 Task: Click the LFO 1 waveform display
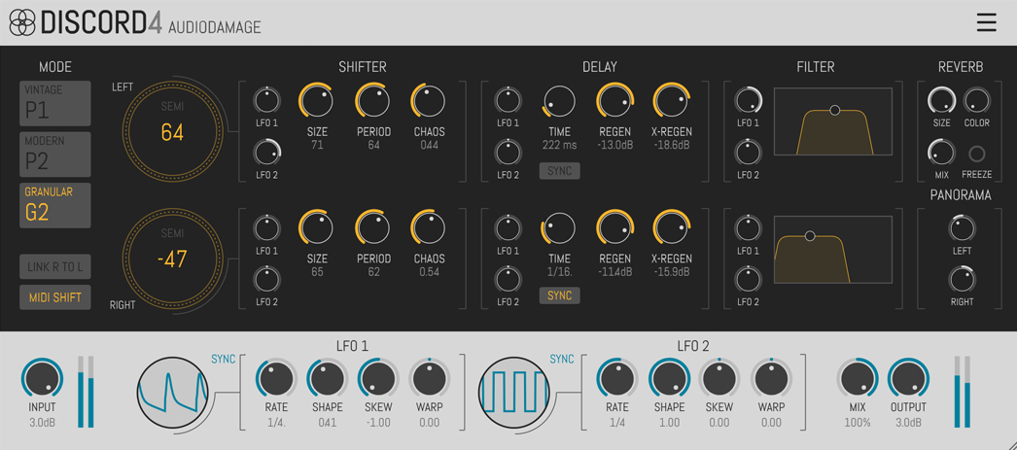tap(173, 393)
